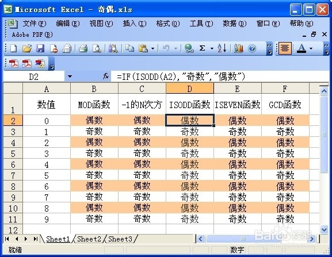The width and height of the screenshot is (332, 257).
Task: Click the MOD函数 header cell
Action: pyautogui.click(x=94, y=104)
